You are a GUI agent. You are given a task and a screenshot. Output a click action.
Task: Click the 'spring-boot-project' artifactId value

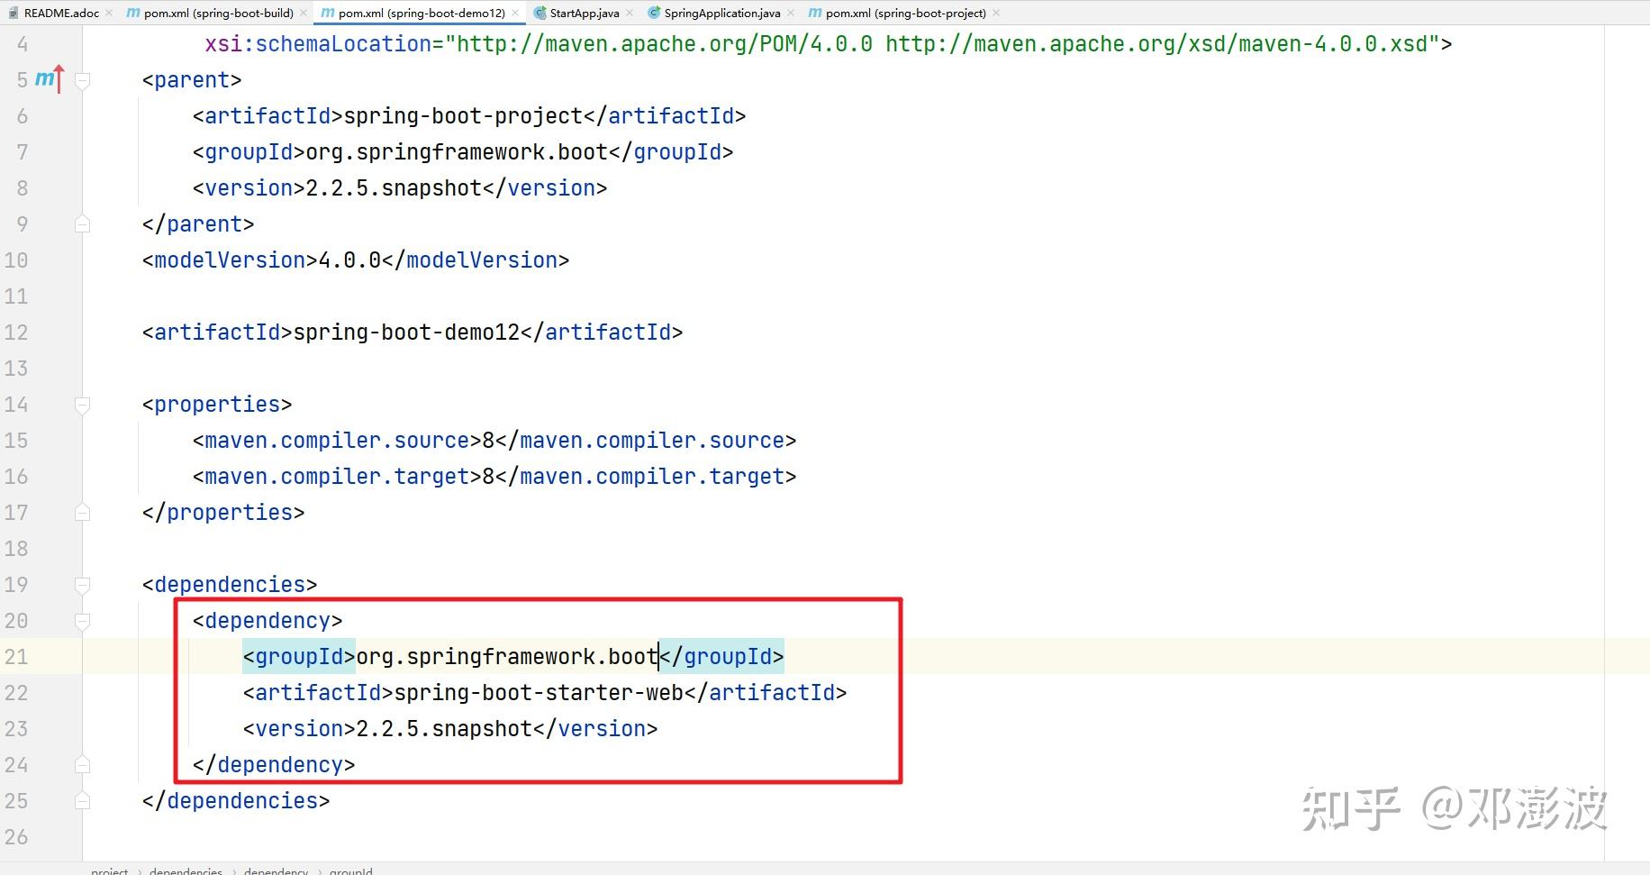(x=463, y=116)
